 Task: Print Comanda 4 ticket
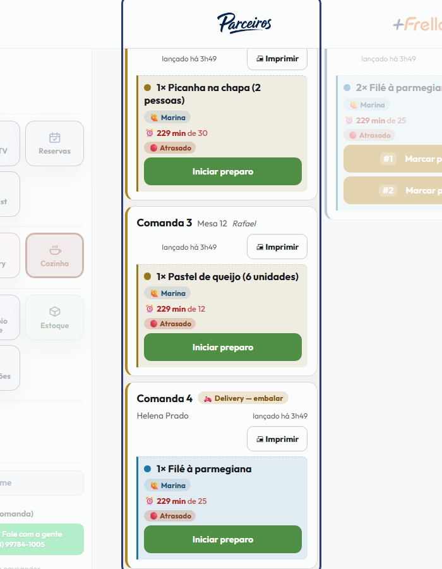coord(277,439)
